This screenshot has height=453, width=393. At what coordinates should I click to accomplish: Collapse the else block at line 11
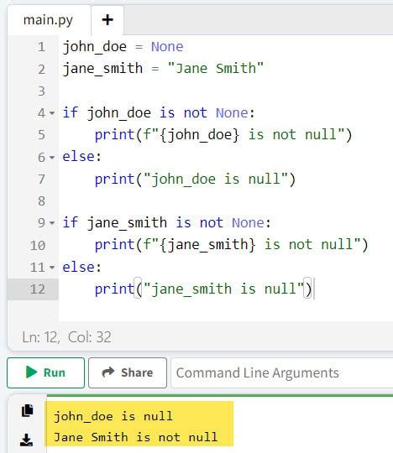(52, 268)
